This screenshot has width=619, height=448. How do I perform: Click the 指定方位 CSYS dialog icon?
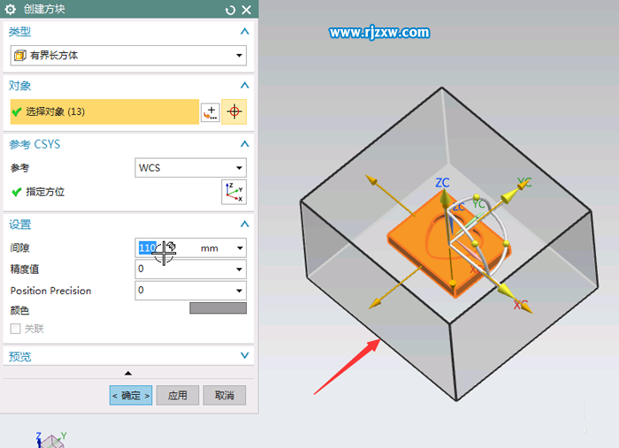click(x=234, y=192)
